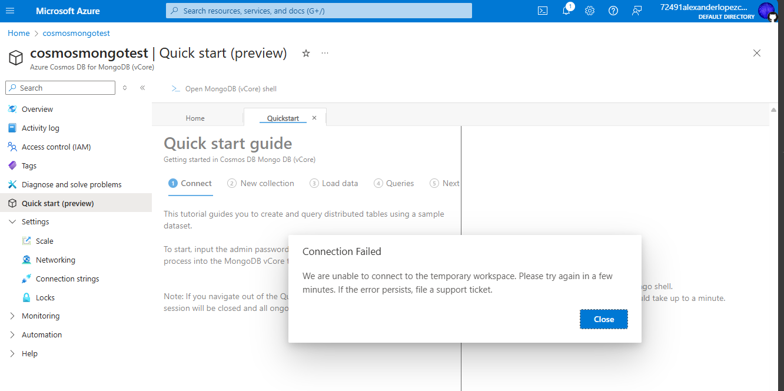Open the feedback icon in header
This screenshot has width=784, height=391.
point(637,11)
